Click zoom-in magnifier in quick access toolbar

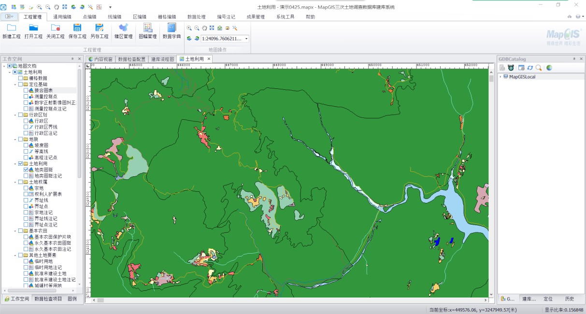(x=40, y=7)
